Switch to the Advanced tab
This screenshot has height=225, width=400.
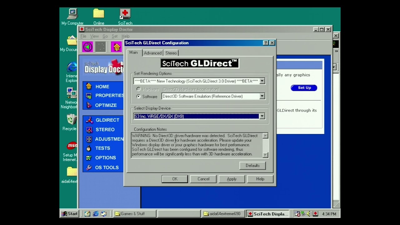(152, 53)
